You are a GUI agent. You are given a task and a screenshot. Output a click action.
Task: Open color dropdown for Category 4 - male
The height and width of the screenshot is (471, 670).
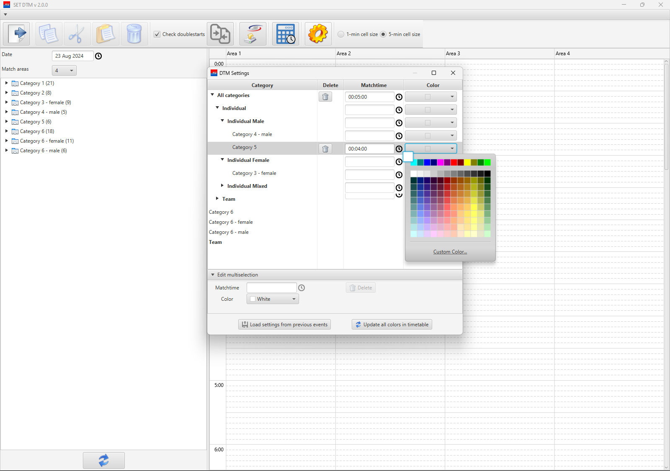click(x=430, y=136)
